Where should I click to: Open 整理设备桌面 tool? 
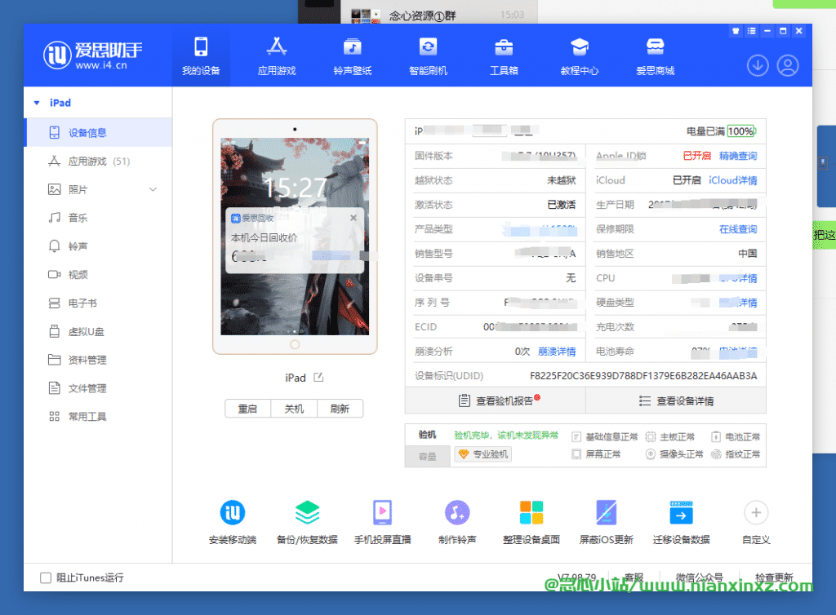531,522
